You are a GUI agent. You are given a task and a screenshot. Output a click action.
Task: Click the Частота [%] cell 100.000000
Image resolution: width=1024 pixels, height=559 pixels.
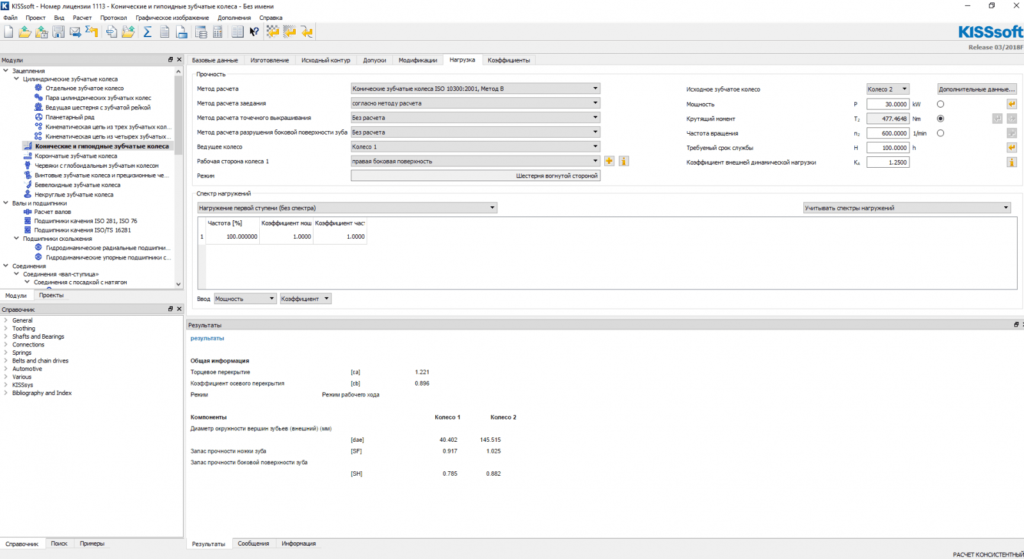point(232,236)
